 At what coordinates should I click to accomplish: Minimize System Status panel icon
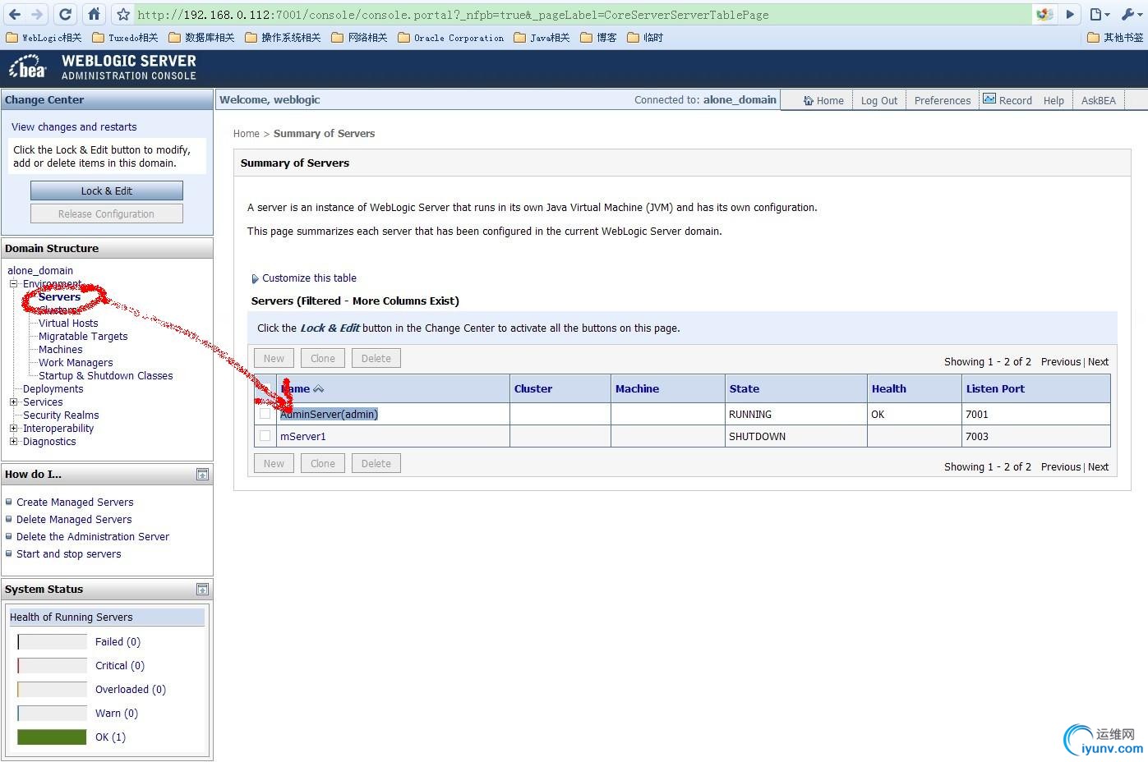tap(202, 590)
